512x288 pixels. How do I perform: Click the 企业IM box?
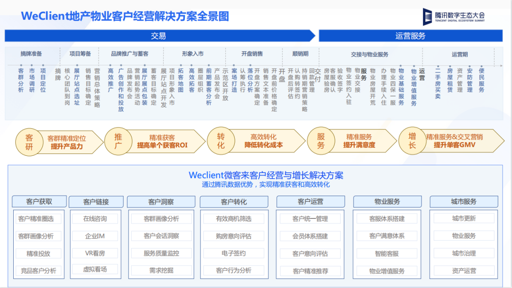coord(95,236)
